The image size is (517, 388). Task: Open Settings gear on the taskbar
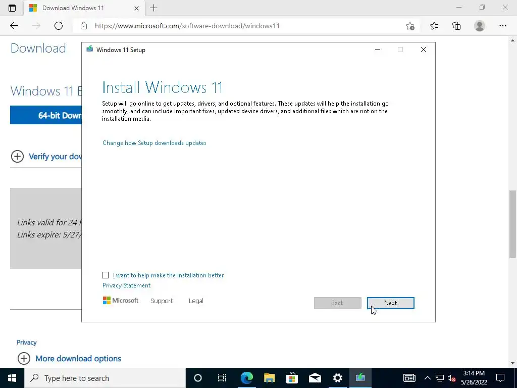click(x=338, y=378)
